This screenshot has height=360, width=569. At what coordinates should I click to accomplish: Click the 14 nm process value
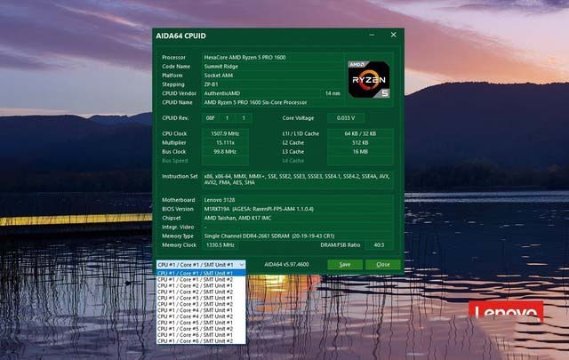pos(333,93)
